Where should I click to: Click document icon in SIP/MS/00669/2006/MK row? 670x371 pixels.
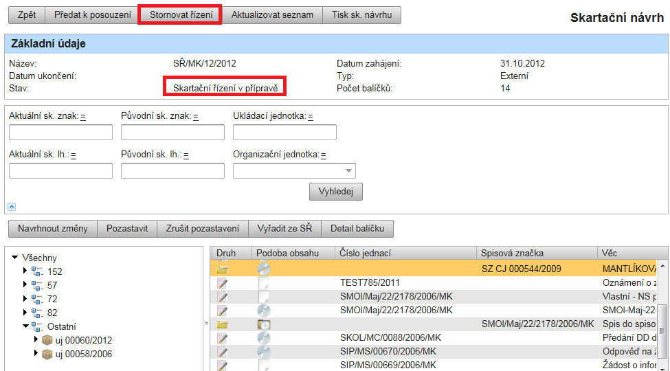click(x=222, y=366)
